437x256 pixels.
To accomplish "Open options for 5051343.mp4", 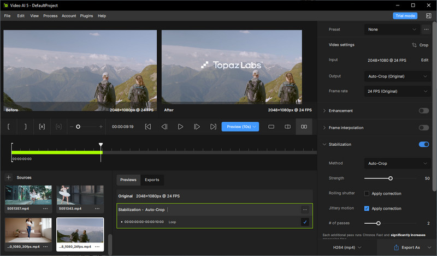I will coord(97,209).
